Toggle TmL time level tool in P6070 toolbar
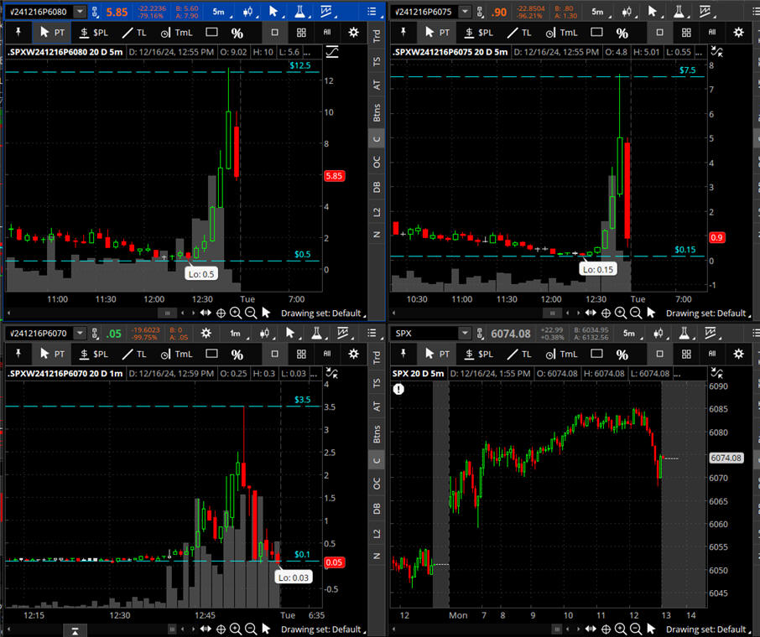This screenshot has height=637, width=760. [x=177, y=354]
